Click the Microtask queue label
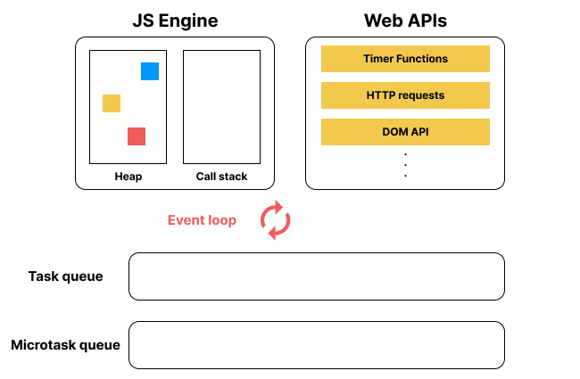The image size is (580, 379). point(65,345)
